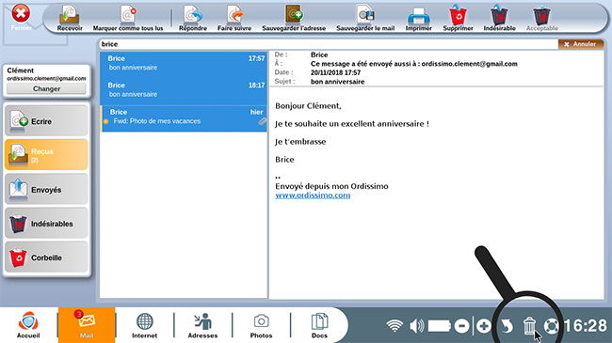612x343 pixels.
Task: Mute sound via speaker icon
Action: point(417,325)
